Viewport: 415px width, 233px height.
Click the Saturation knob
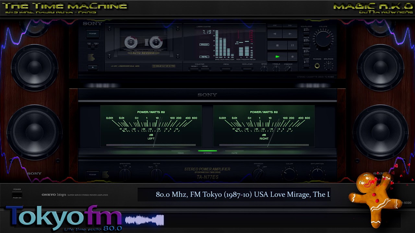[x=317, y=174]
